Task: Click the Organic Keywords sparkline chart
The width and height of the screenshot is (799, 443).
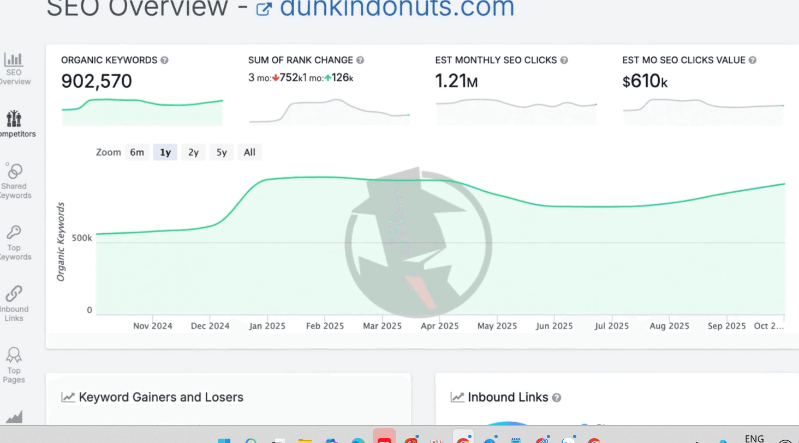Action: point(142,112)
